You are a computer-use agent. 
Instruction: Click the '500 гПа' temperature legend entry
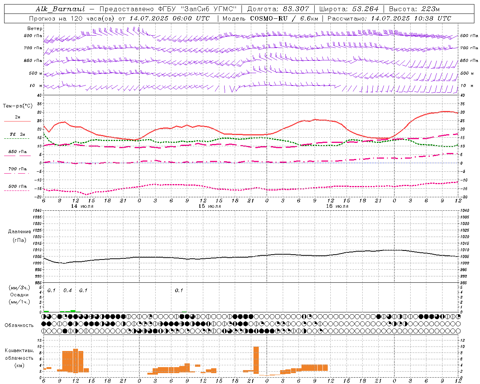tap(18, 186)
